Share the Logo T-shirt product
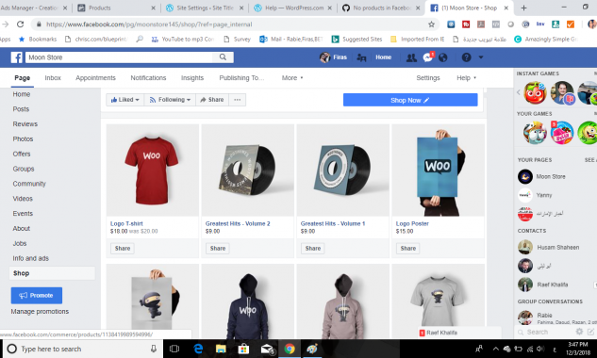This screenshot has height=358, width=597. [123, 249]
